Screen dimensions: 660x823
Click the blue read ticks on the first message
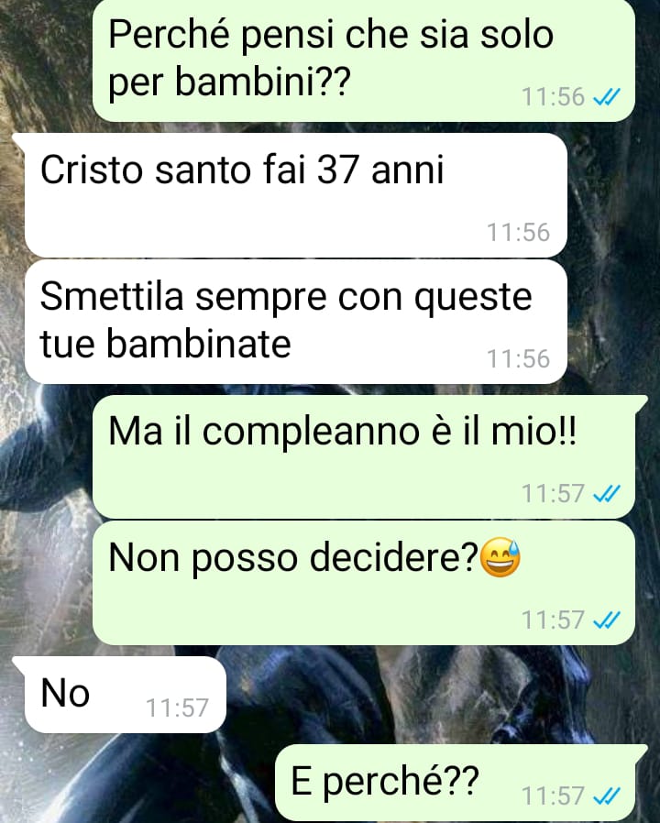tap(607, 96)
